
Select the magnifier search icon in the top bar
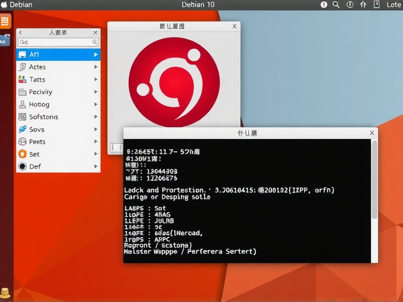[335, 5]
